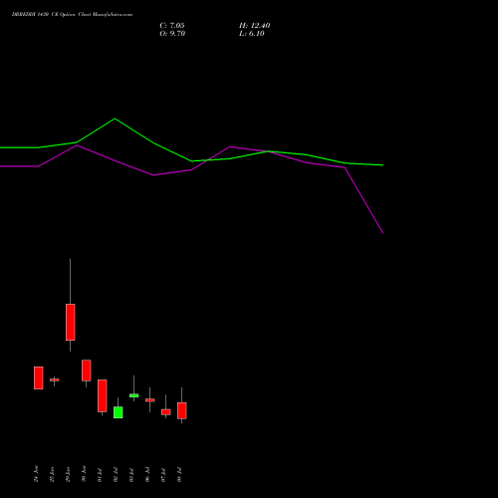Click the green indicator line at its peak

[x=115, y=119]
